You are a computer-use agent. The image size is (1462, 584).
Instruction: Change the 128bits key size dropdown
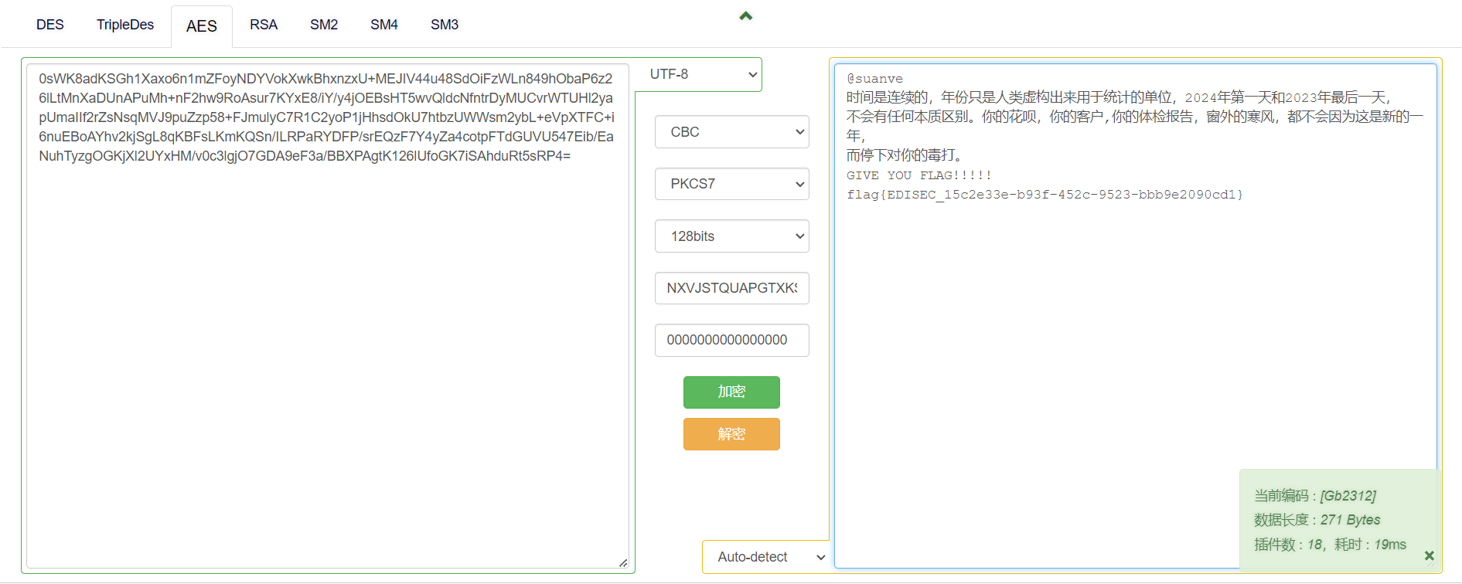[x=731, y=236]
